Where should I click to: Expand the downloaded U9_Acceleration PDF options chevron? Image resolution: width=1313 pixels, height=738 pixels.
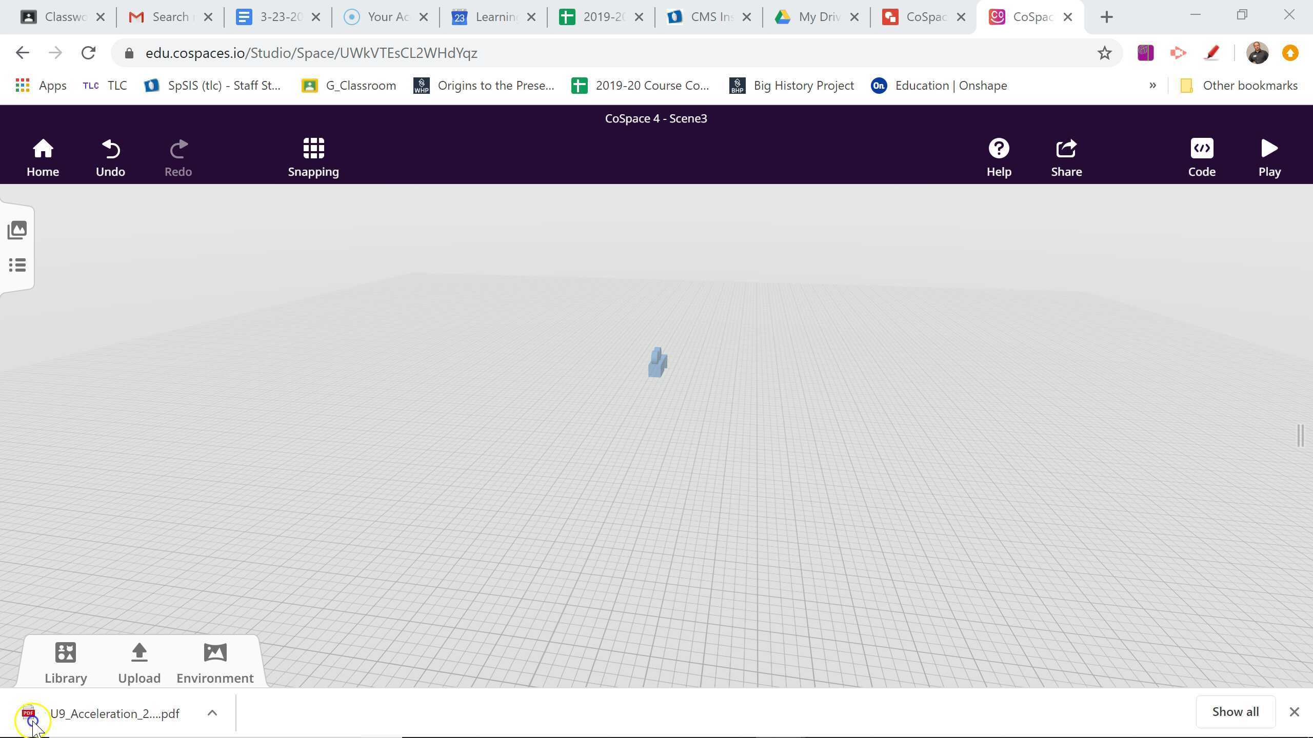(212, 712)
